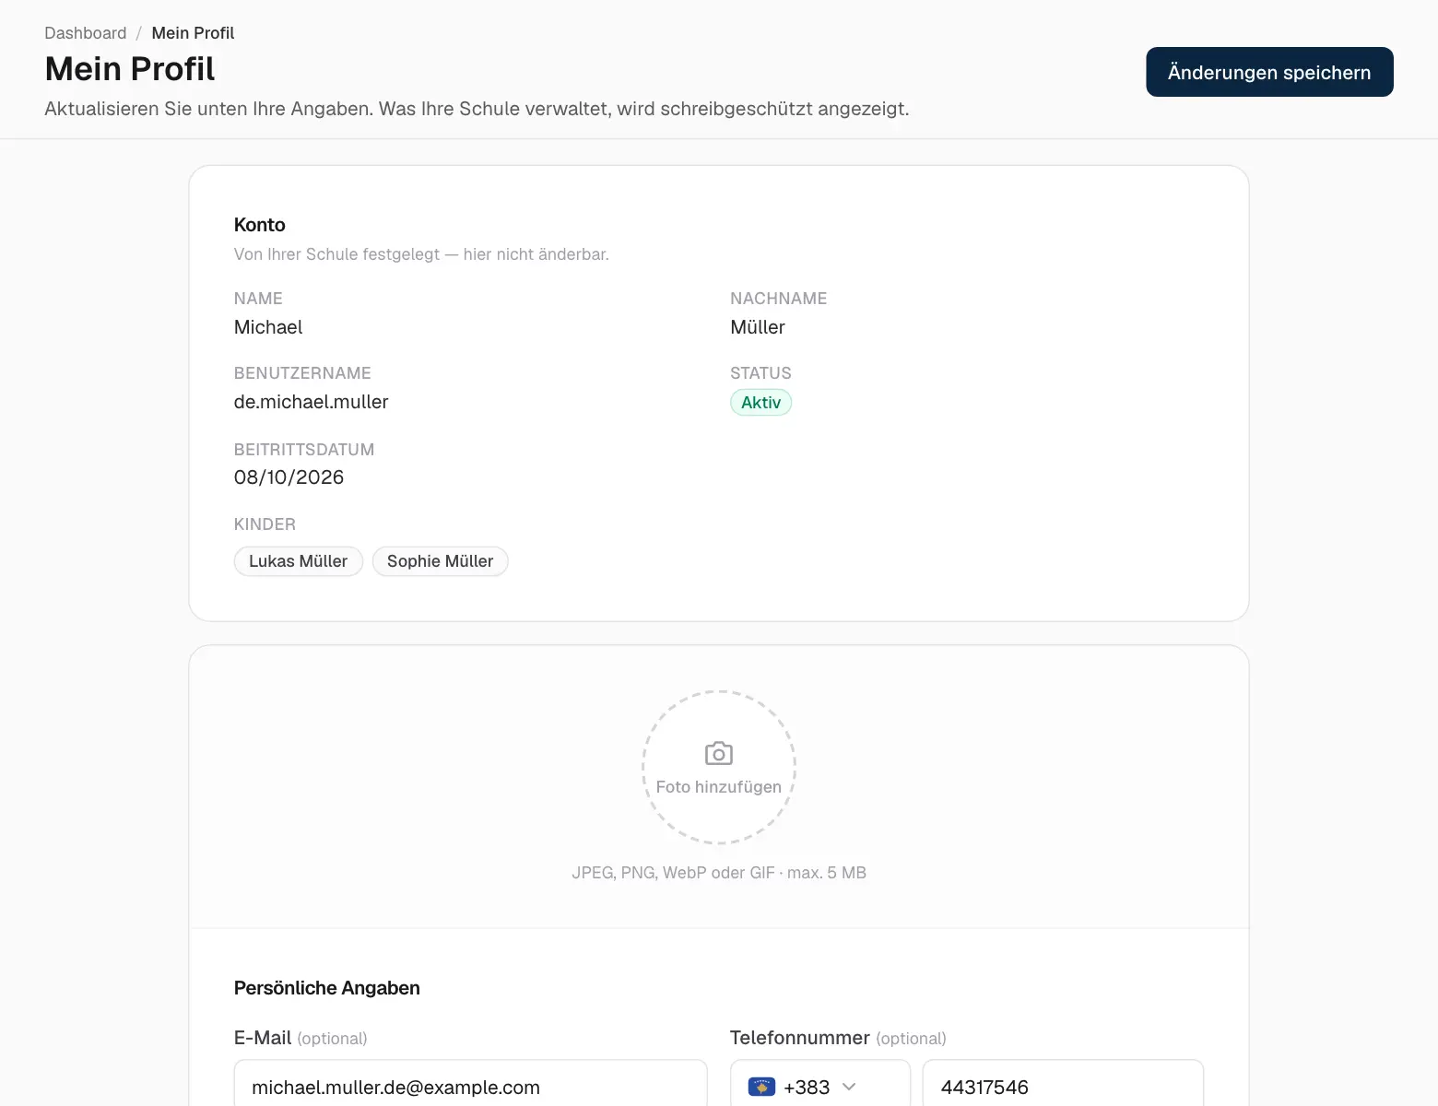Click the Aktiv status badge
The image size is (1438, 1106).
coord(760,403)
